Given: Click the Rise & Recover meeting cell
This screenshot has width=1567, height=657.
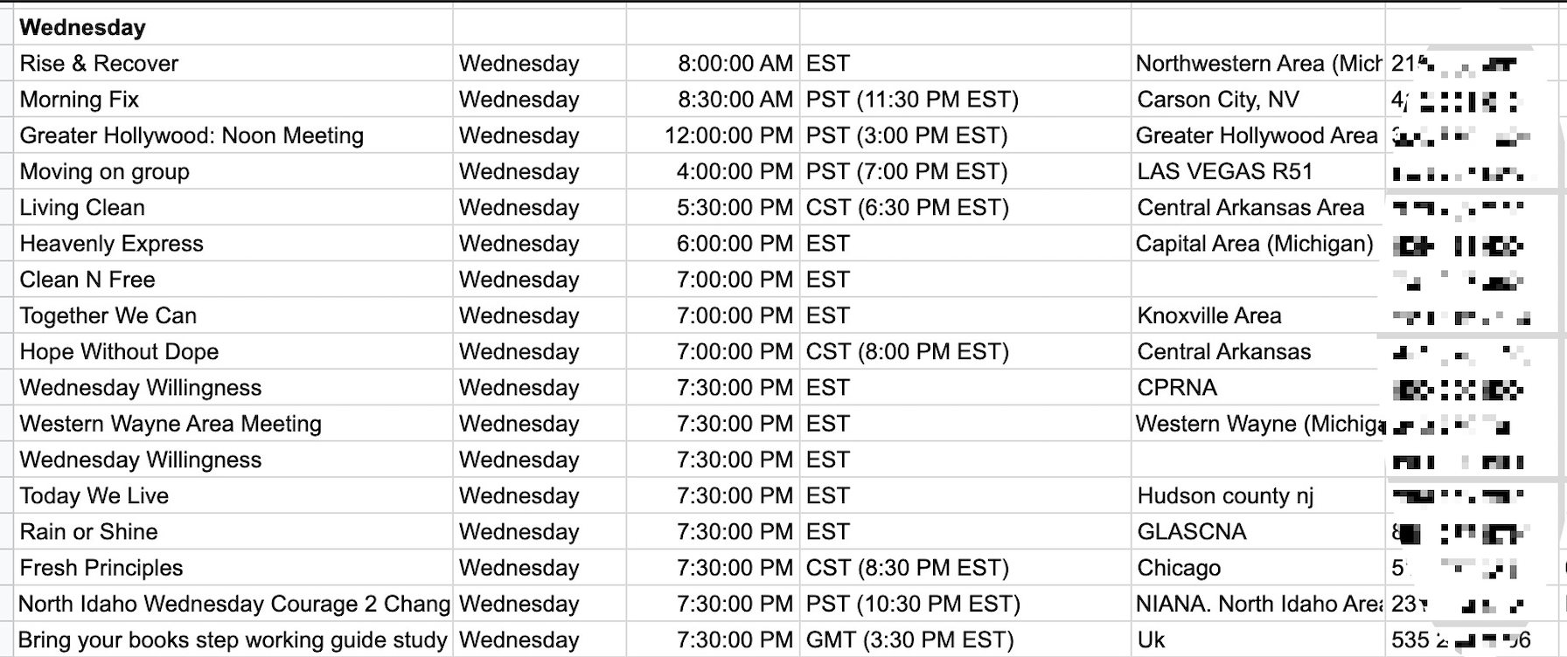Looking at the screenshot, I should [x=233, y=63].
